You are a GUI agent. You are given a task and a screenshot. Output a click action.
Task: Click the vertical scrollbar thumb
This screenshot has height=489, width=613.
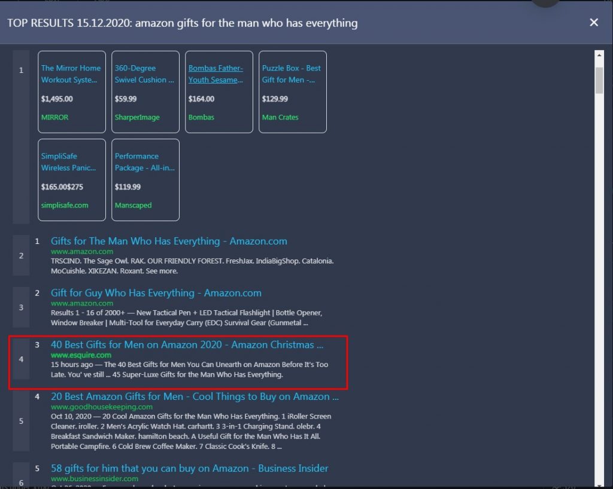click(x=599, y=80)
